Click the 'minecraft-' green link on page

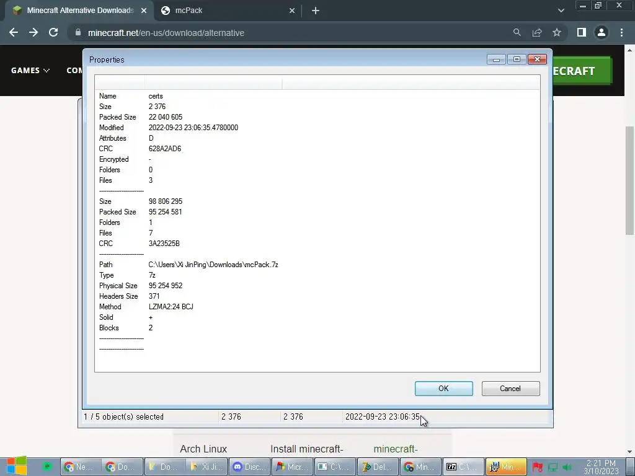coord(395,449)
